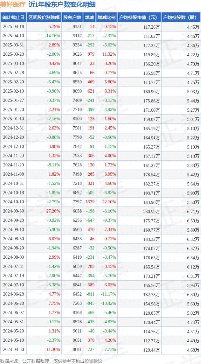Click the 区间股价涨跌幅 column header
The height and width of the screenshot is (364, 201).
44,17
